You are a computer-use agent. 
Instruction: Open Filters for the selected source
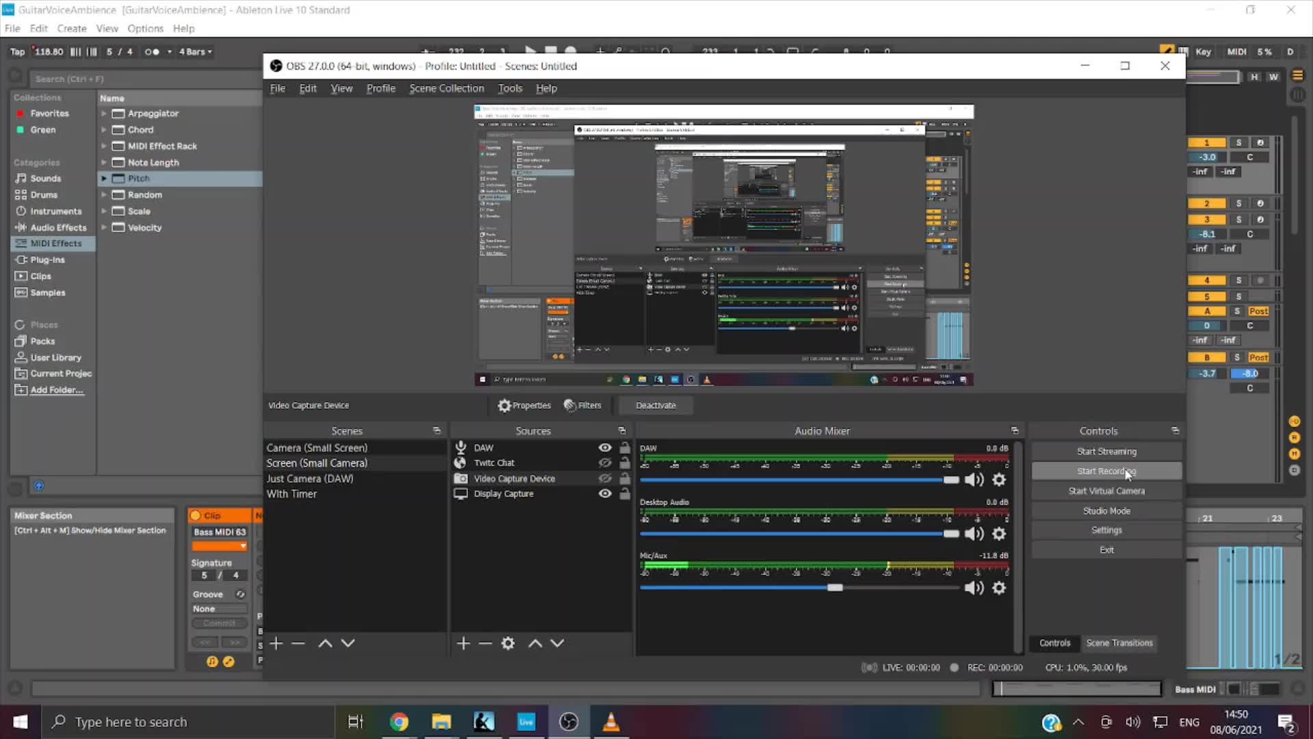583,405
